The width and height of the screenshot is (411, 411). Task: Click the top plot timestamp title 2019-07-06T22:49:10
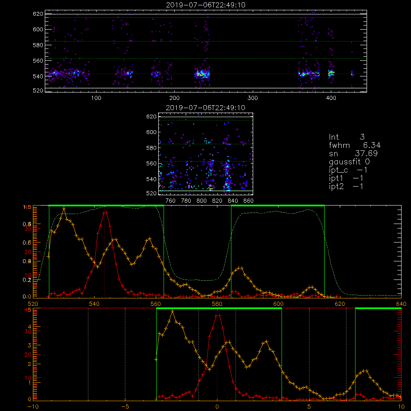pos(206,5)
